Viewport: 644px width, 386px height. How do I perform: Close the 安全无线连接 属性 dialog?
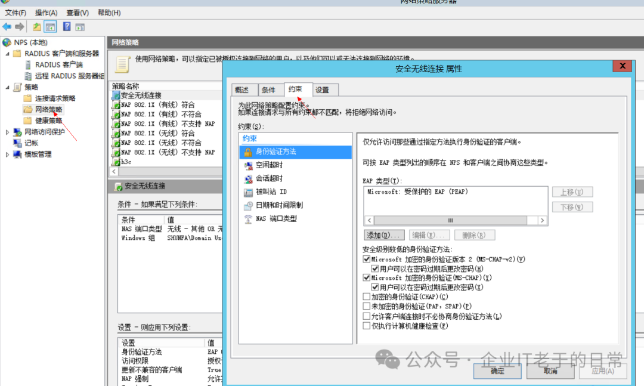[x=622, y=66]
